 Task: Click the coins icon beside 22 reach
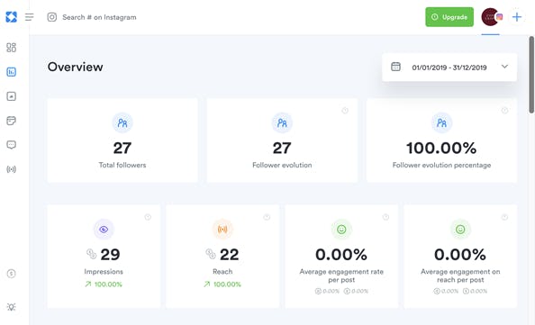(211, 254)
